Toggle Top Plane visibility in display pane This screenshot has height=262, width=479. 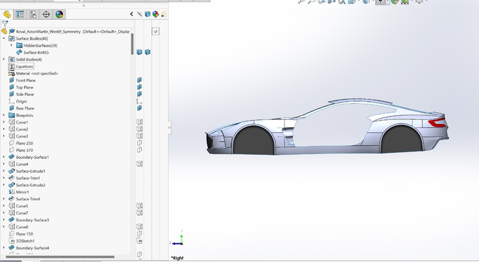pos(140,87)
